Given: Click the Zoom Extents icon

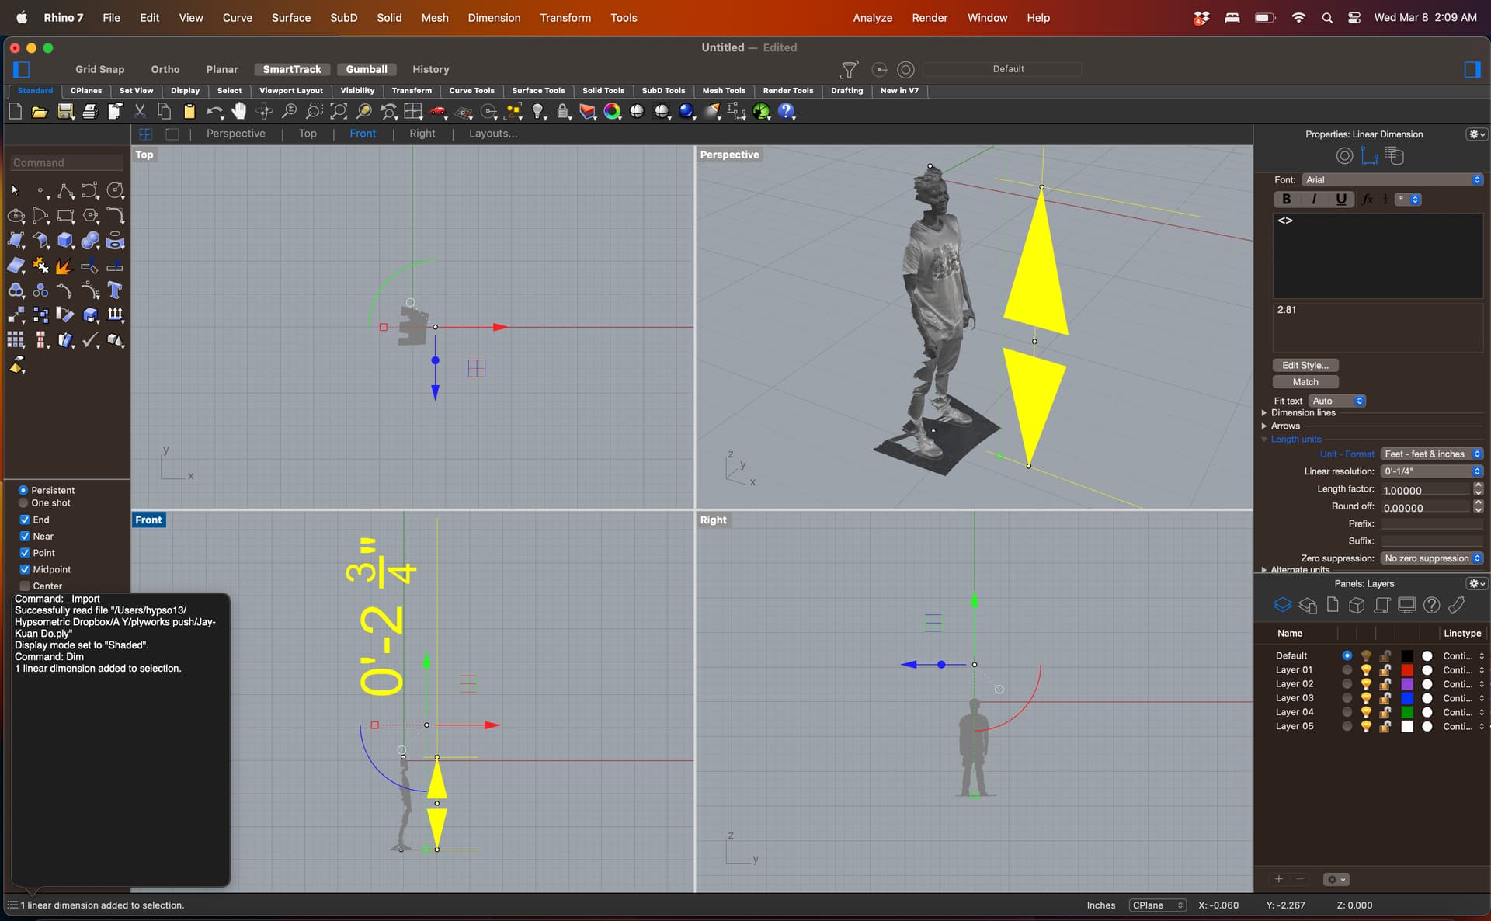Looking at the screenshot, I should pyautogui.click(x=339, y=112).
